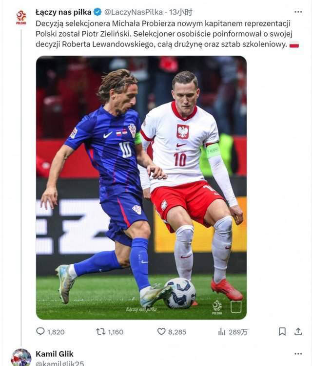View analytics showing 289万 views
312x366 pixels.
(x=222, y=332)
